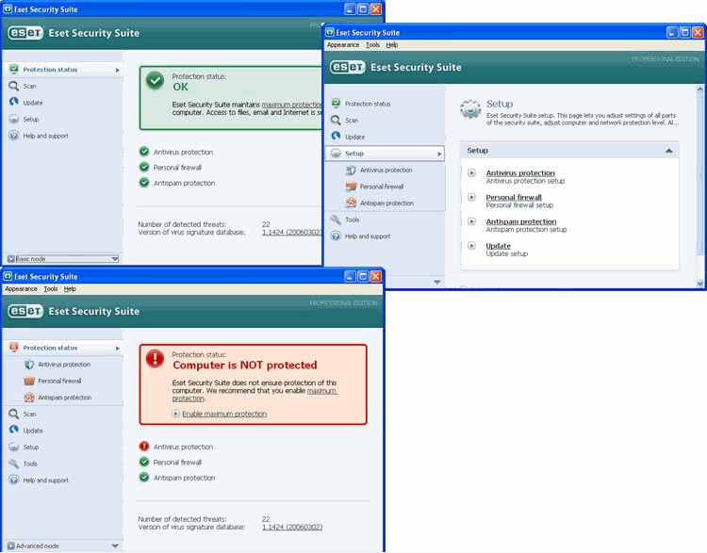Viewport: 707px width, 553px height.
Task: Click the arrow icon next to Antispam protection setup
Action: [472, 221]
